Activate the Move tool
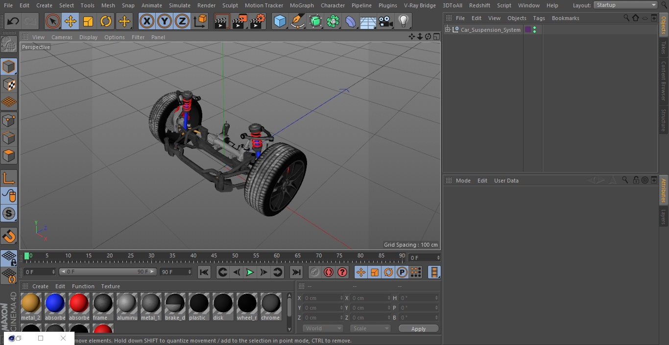This screenshot has width=669, height=345. click(x=71, y=21)
